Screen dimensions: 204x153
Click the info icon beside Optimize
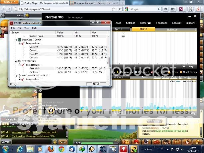[x=195, y=30]
